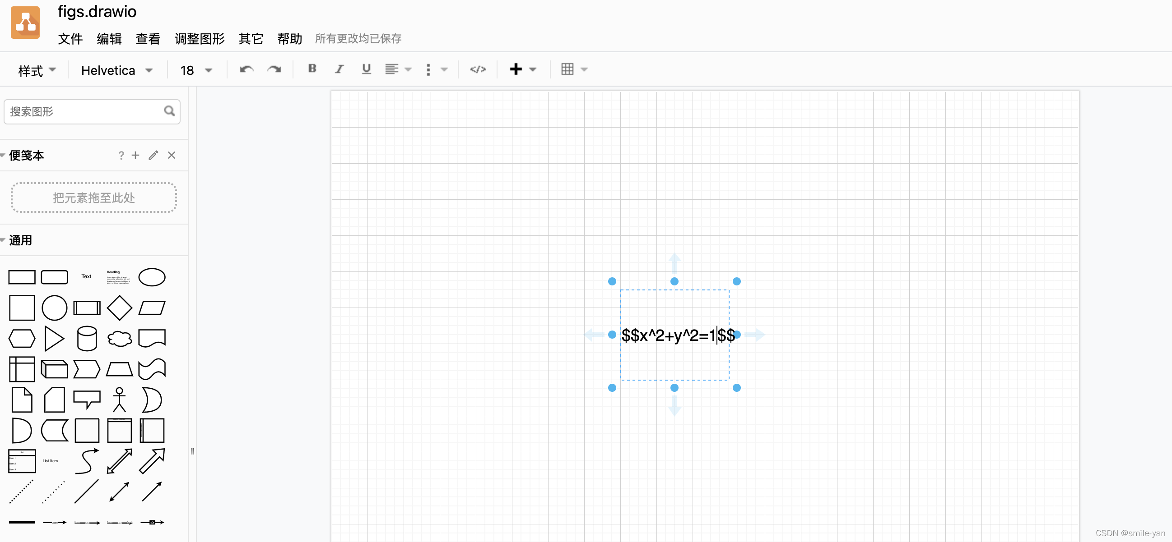Viewport: 1172px width, 542px height.
Task: Select the curved S arrow shape
Action: [x=86, y=461]
